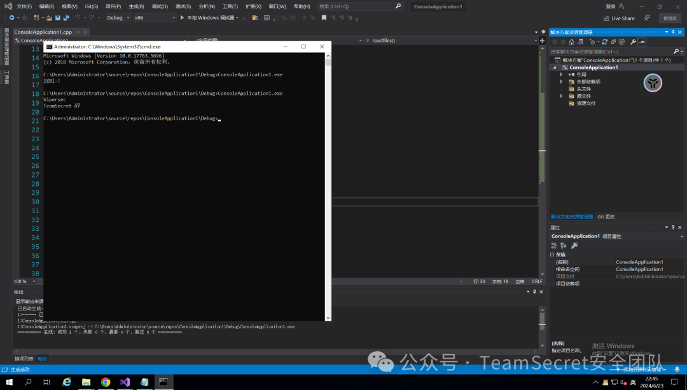Open File Explorer from the taskbar
The image size is (687, 390).
click(x=87, y=382)
